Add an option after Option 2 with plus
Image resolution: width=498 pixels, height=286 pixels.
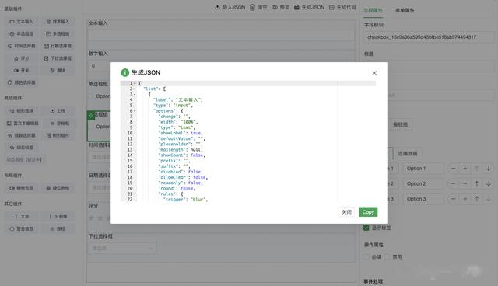click(x=465, y=183)
